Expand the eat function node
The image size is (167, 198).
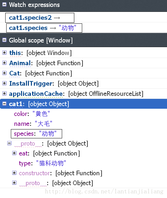click(x=14, y=153)
